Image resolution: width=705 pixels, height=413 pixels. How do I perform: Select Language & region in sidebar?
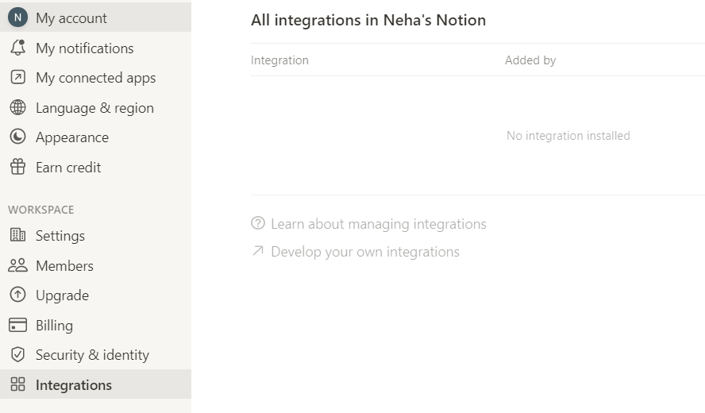point(94,108)
